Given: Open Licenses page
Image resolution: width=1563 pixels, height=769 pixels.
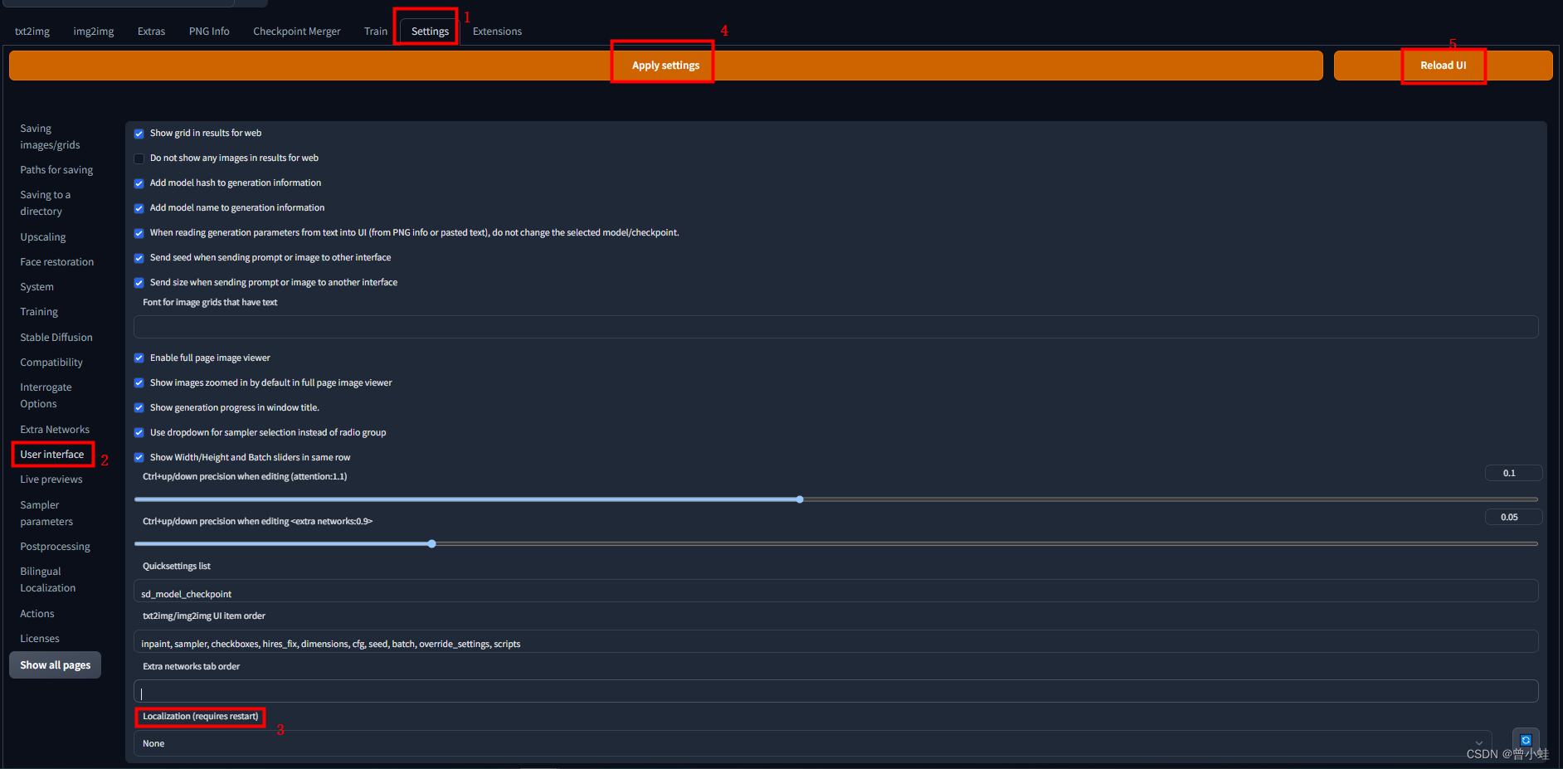Looking at the screenshot, I should (40, 639).
